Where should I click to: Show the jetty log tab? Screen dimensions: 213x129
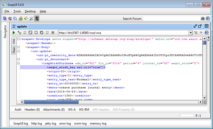[51, 123]
